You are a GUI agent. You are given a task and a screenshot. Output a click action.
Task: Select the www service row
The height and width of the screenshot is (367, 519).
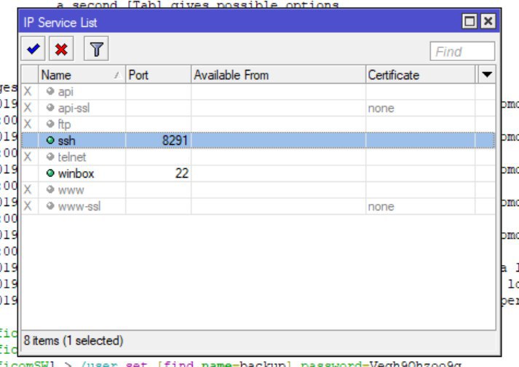coord(258,190)
